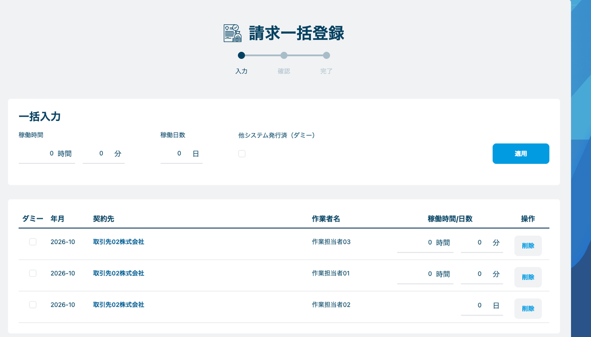Click the 完了 step label
The width and height of the screenshot is (591, 337).
(327, 71)
